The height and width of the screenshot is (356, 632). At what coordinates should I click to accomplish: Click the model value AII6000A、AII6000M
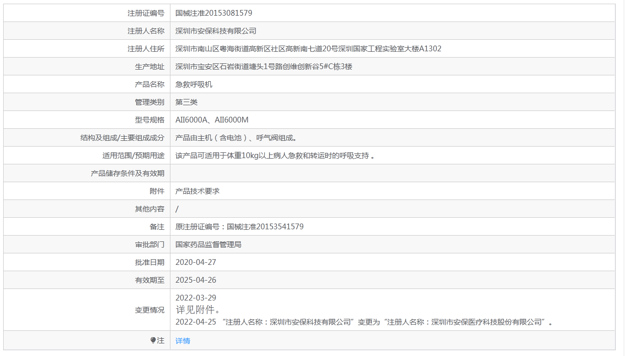point(212,120)
